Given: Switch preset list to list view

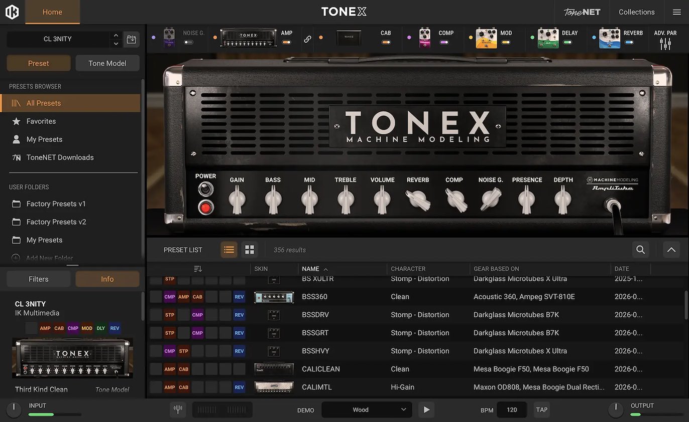Looking at the screenshot, I should click(x=229, y=250).
